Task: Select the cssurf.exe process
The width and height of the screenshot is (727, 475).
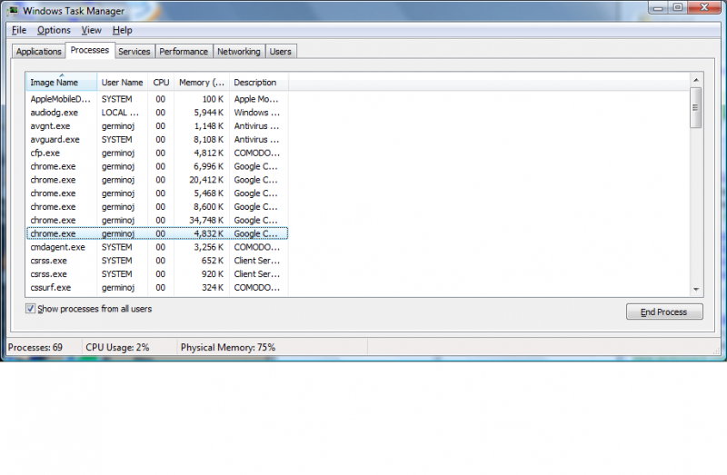Action: pos(157,287)
